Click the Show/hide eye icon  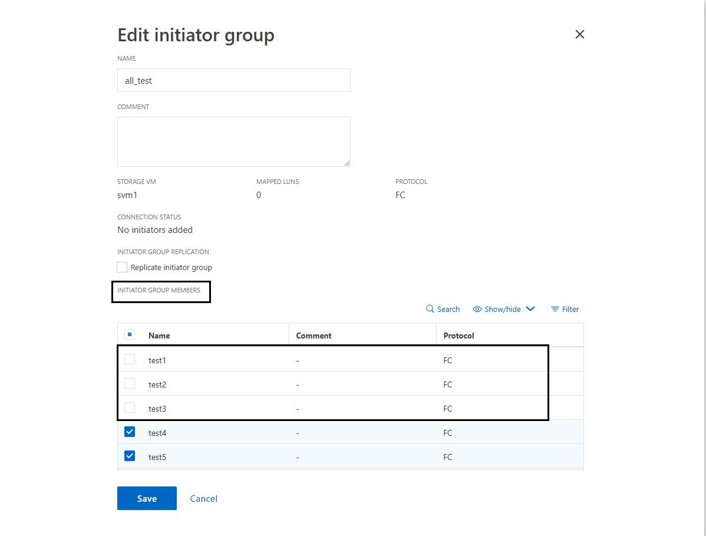(x=477, y=309)
